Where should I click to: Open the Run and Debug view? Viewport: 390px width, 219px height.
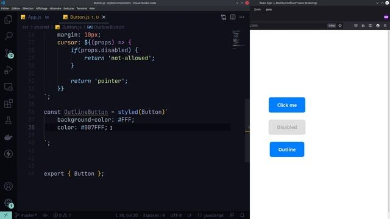click(x=8, y=70)
